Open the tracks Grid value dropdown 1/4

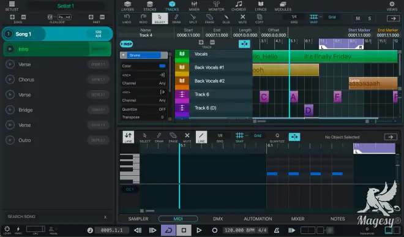pyautogui.click(x=294, y=17)
